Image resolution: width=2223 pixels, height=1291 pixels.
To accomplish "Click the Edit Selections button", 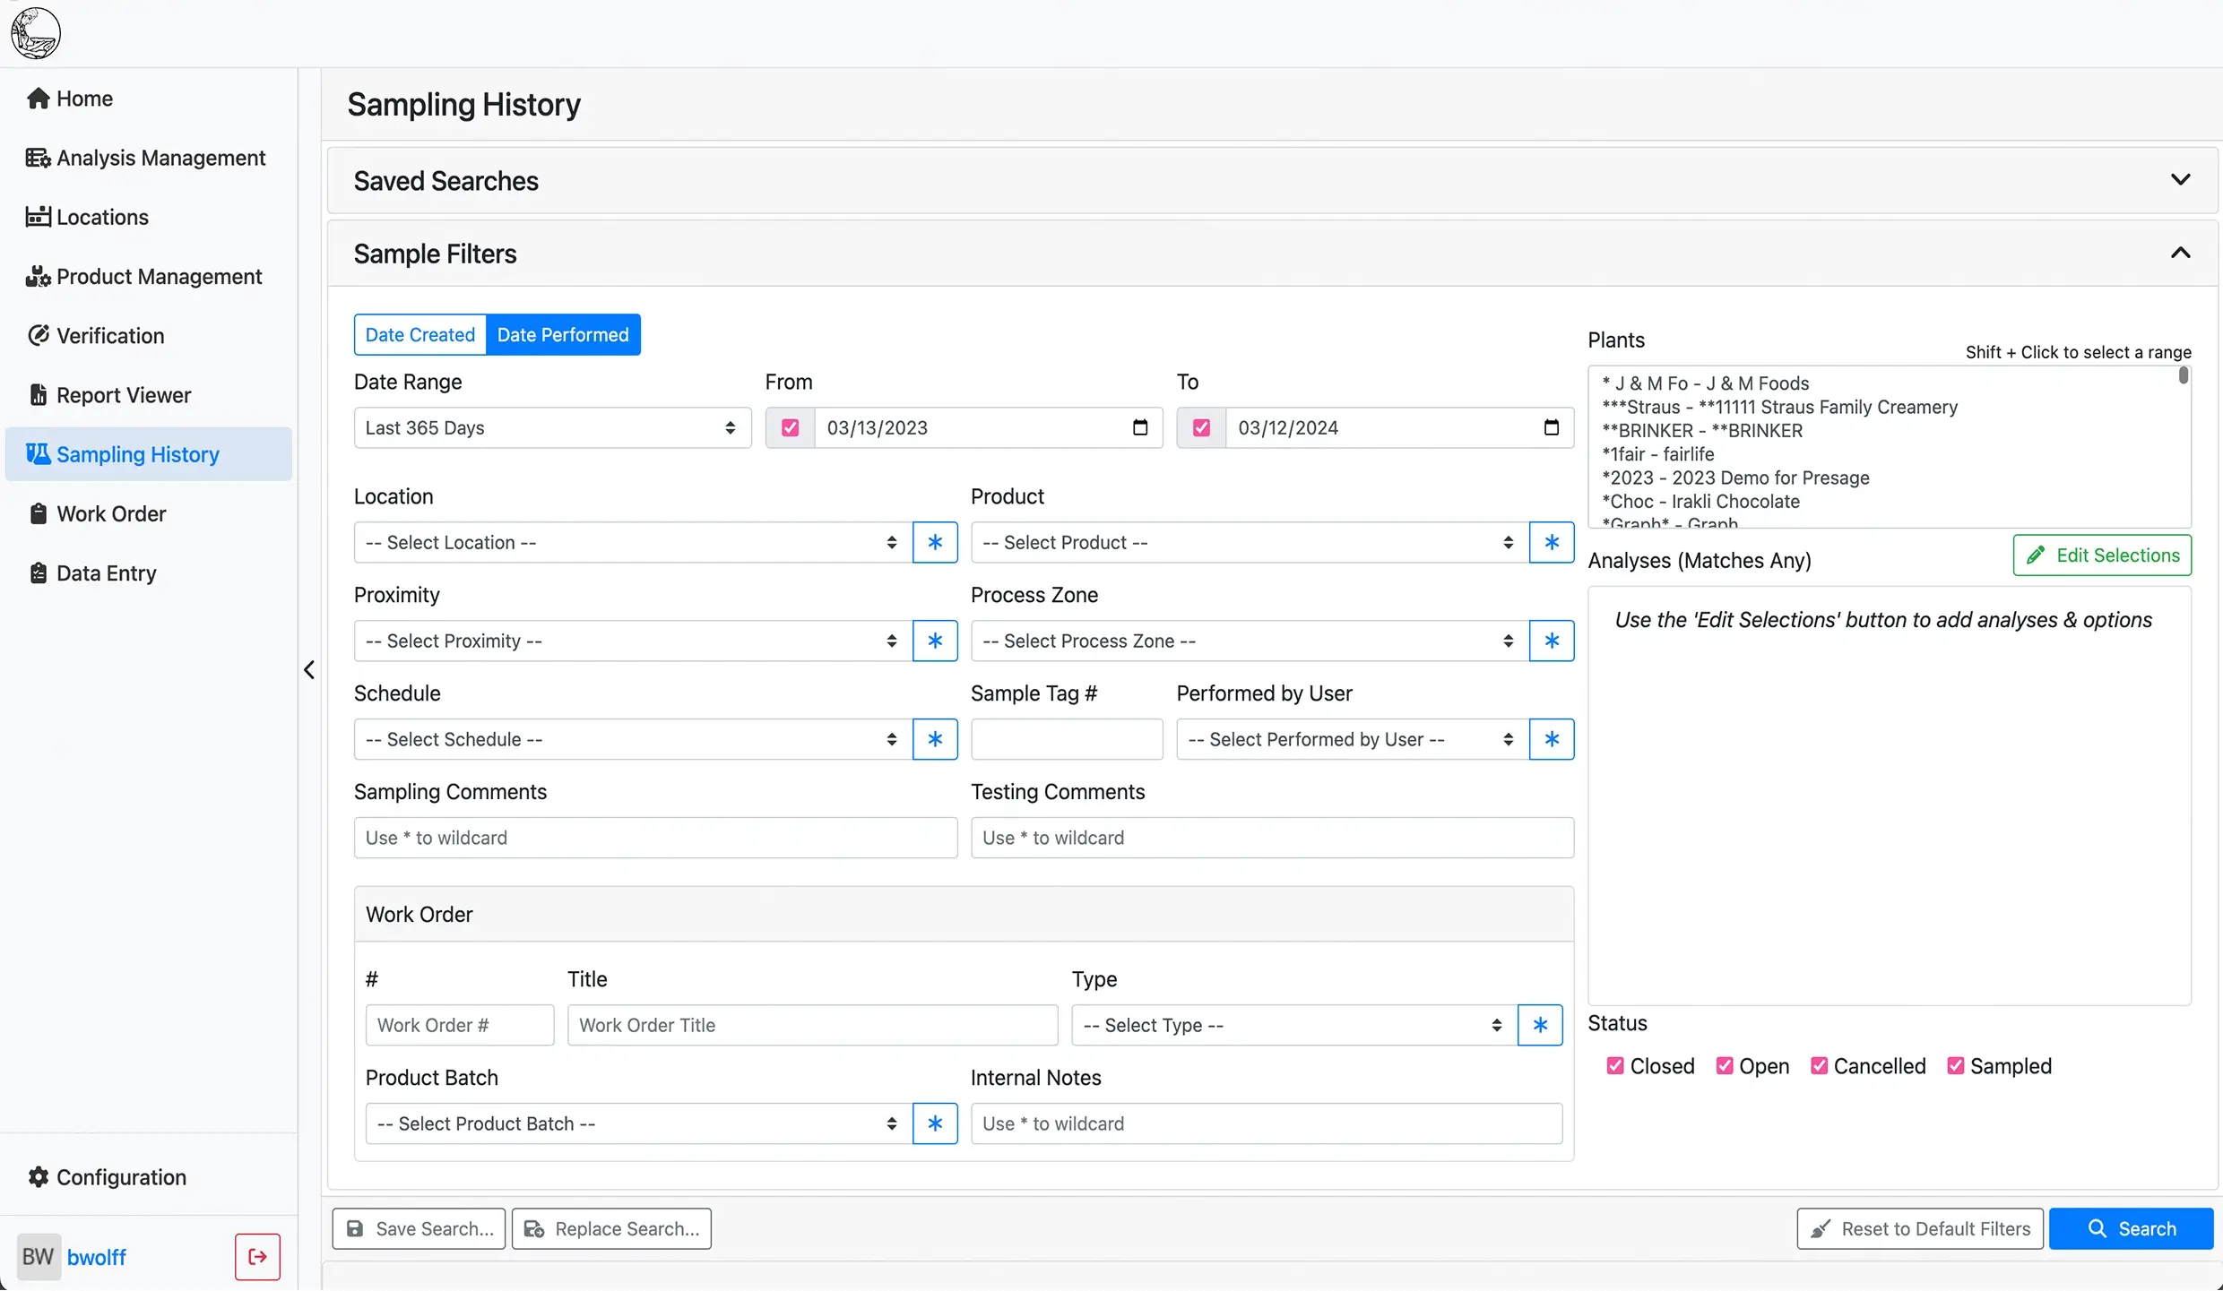I will click(x=2102, y=555).
